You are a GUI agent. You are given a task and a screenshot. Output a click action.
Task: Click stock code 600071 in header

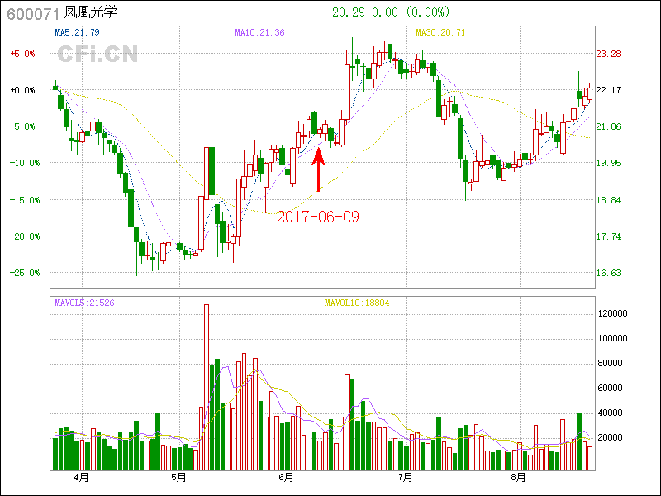[x=32, y=13]
